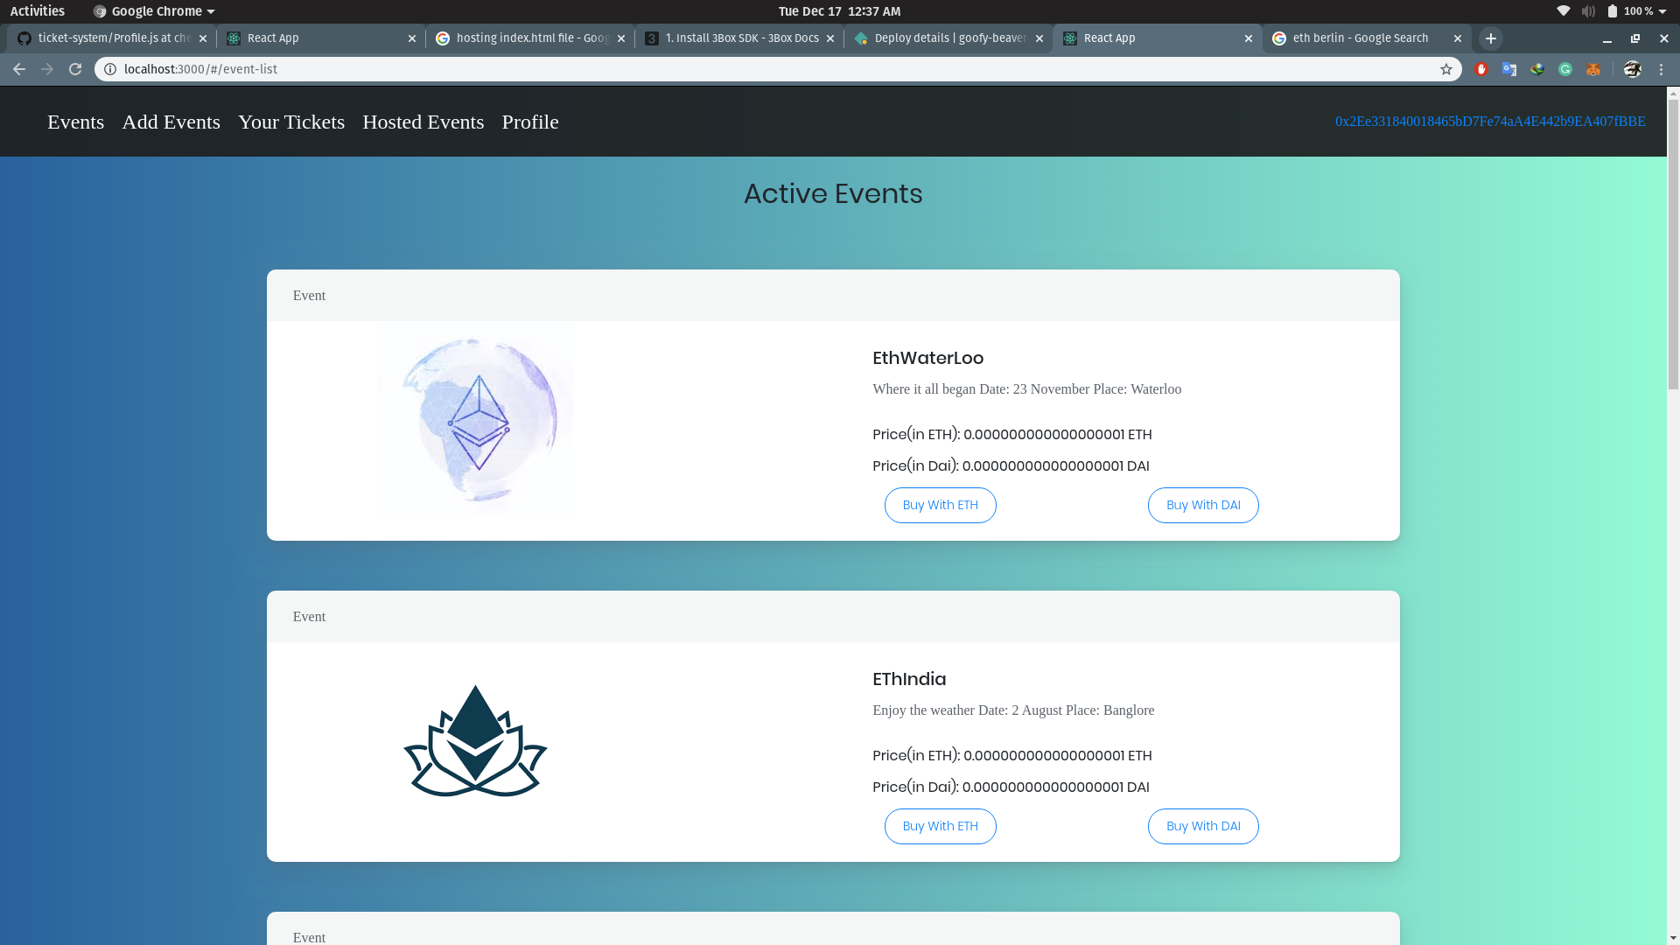Screen dimensions: 1680x945
Task: Click the AdBlock stop-hand extension icon
Action: 1481,69
